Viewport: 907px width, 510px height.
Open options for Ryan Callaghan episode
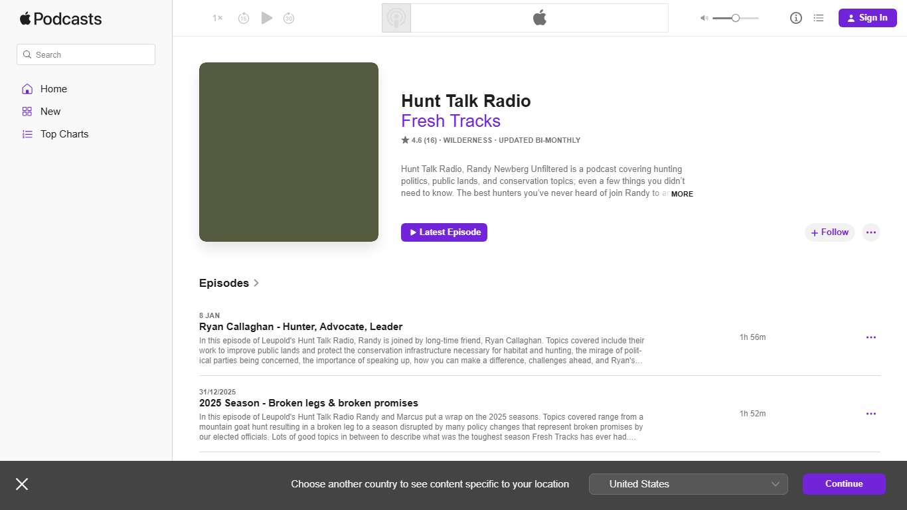coord(870,337)
